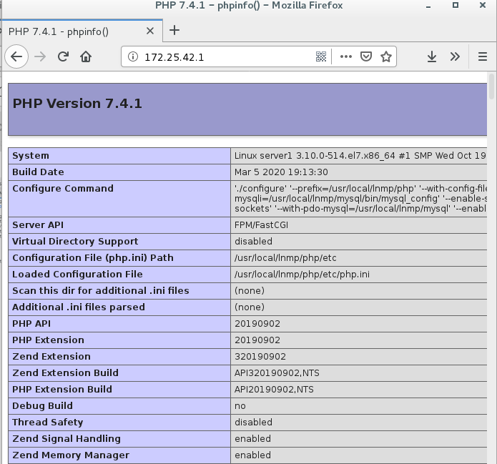The image size is (497, 464).
Task: Click (none) value for Scan this dir row
Action: coord(250,291)
